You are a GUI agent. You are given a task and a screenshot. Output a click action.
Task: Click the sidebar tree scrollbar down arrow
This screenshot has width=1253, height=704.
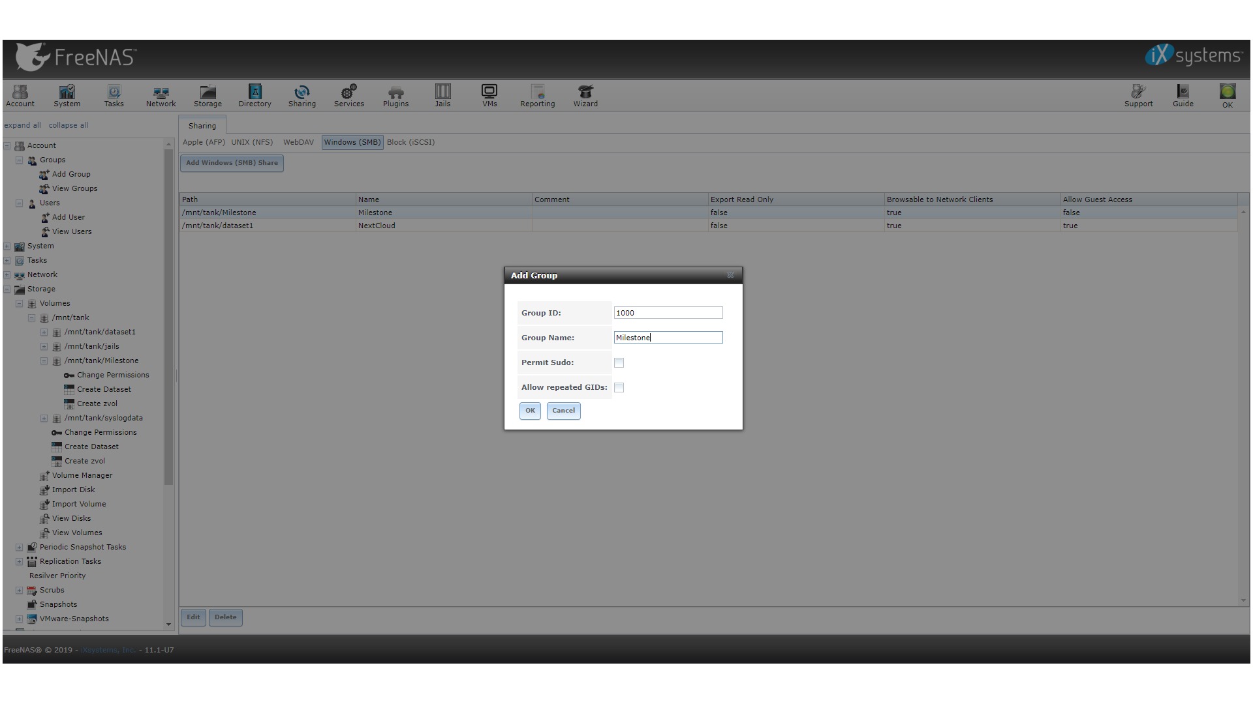168,624
